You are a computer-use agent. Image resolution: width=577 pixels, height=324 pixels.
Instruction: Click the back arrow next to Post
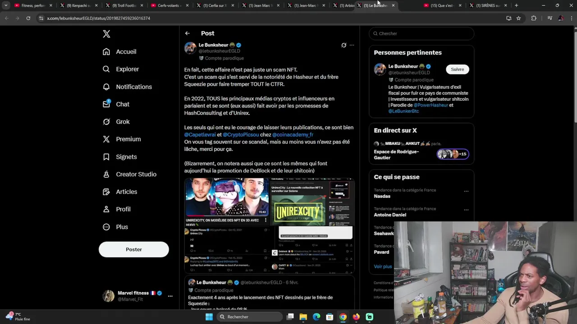[188, 33]
